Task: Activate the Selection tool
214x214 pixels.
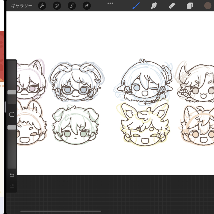Action: pos(72,6)
